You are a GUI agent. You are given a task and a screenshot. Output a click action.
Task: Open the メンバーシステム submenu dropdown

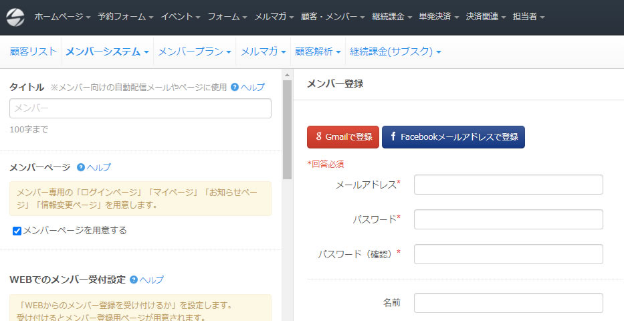107,51
